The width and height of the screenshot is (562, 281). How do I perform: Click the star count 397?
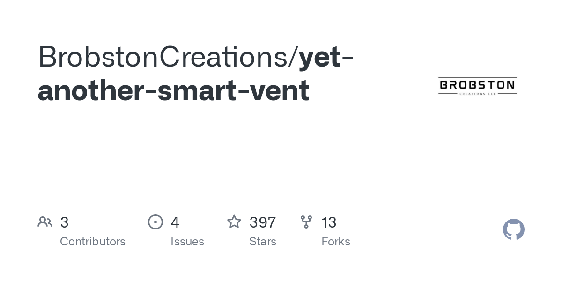point(262,222)
